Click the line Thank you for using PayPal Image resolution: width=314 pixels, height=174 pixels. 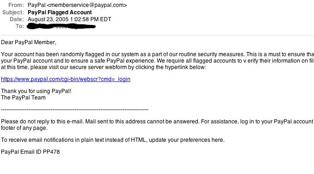(36, 91)
